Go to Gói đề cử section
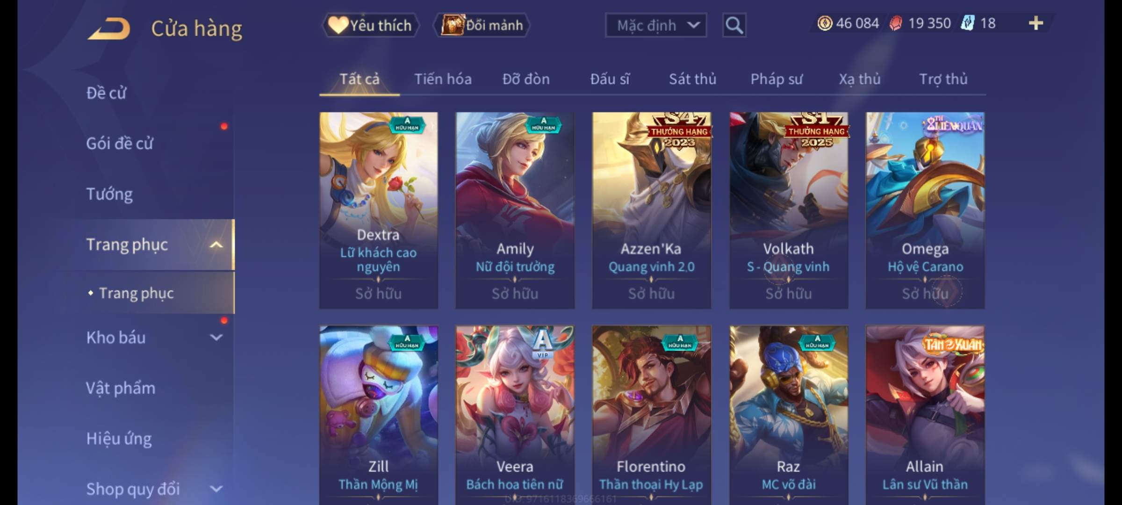Screen dimensions: 1122x505 point(120,144)
